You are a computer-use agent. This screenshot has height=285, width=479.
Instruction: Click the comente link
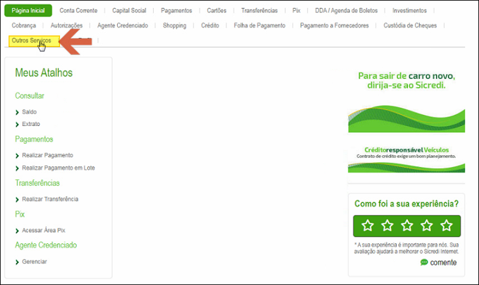pyautogui.click(x=443, y=262)
